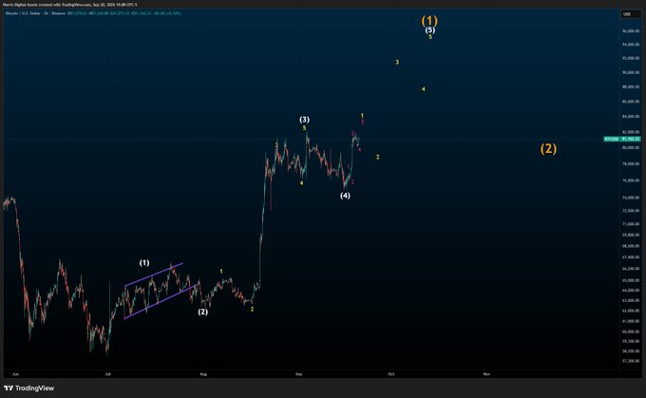This screenshot has width=646, height=398.
Task: Click the 88,000.00 price axis label
Action: click(x=631, y=87)
